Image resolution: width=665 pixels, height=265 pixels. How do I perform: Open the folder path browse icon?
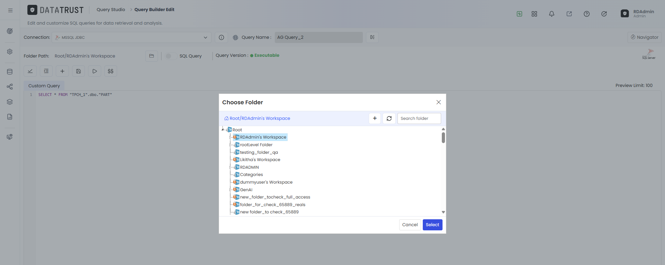tap(151, 56)
